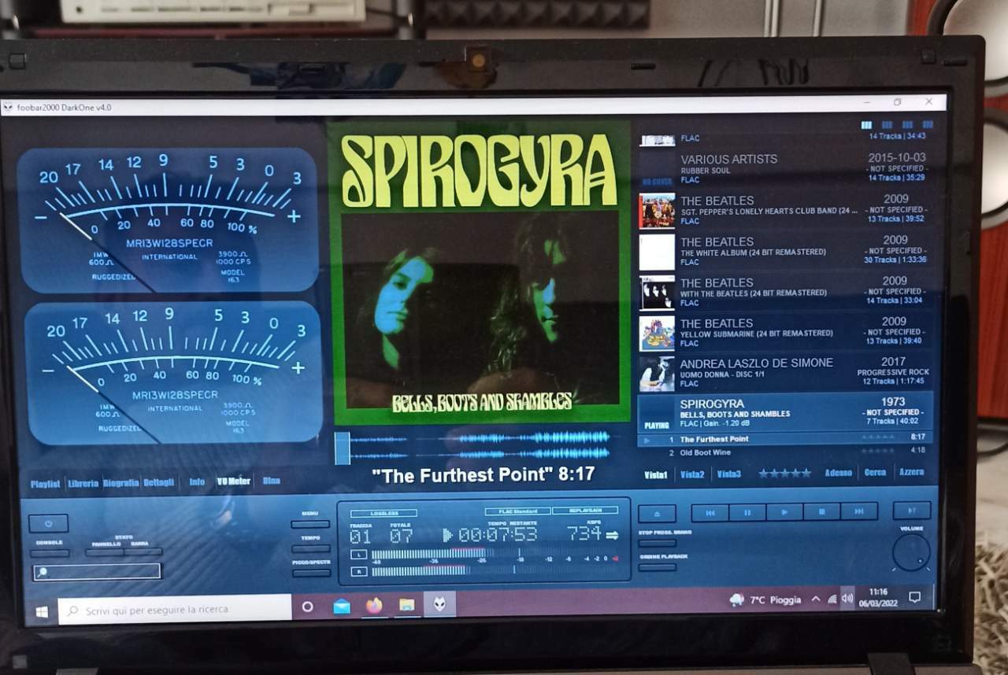Click the eject button icon

pyautogui.click(x=657, y=514)
